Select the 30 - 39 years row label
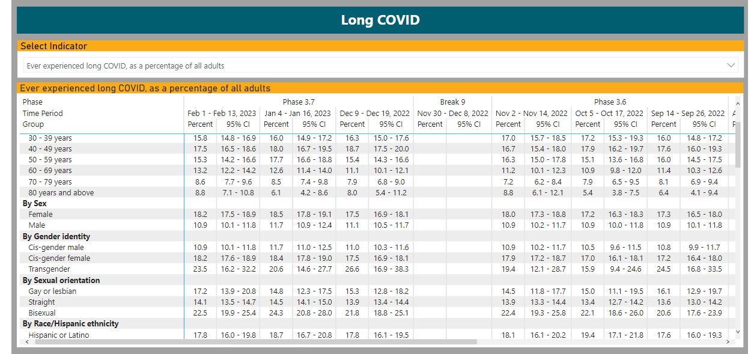 click(50, 138)
